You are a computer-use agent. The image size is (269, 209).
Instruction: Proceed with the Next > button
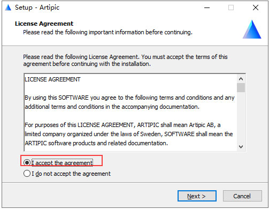tap(197, 196)
